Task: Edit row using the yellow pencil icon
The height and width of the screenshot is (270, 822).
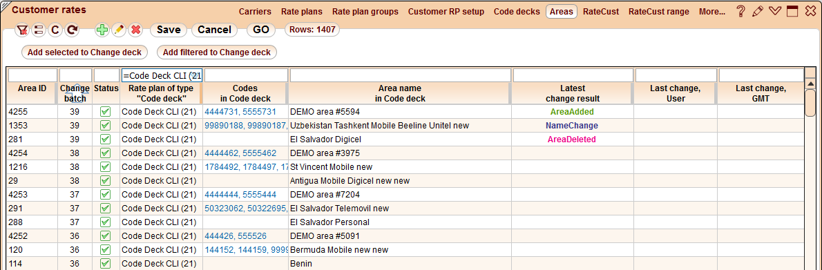Action: (x=119, y=30)
